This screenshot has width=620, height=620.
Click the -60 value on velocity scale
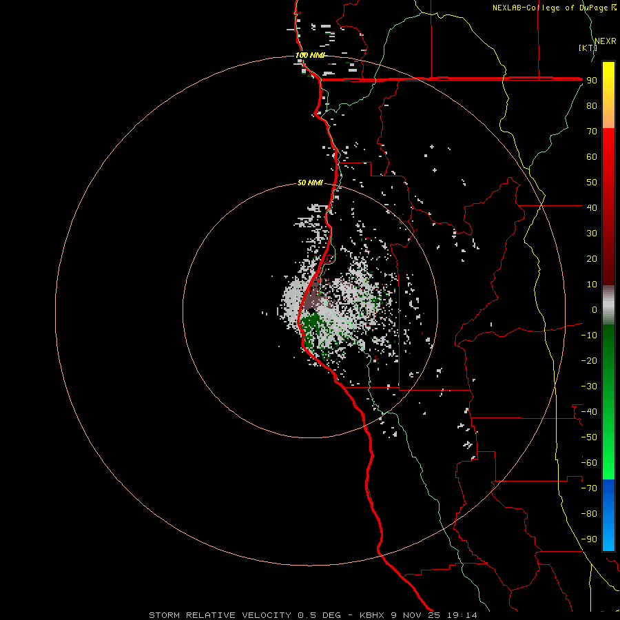[589, 463]
